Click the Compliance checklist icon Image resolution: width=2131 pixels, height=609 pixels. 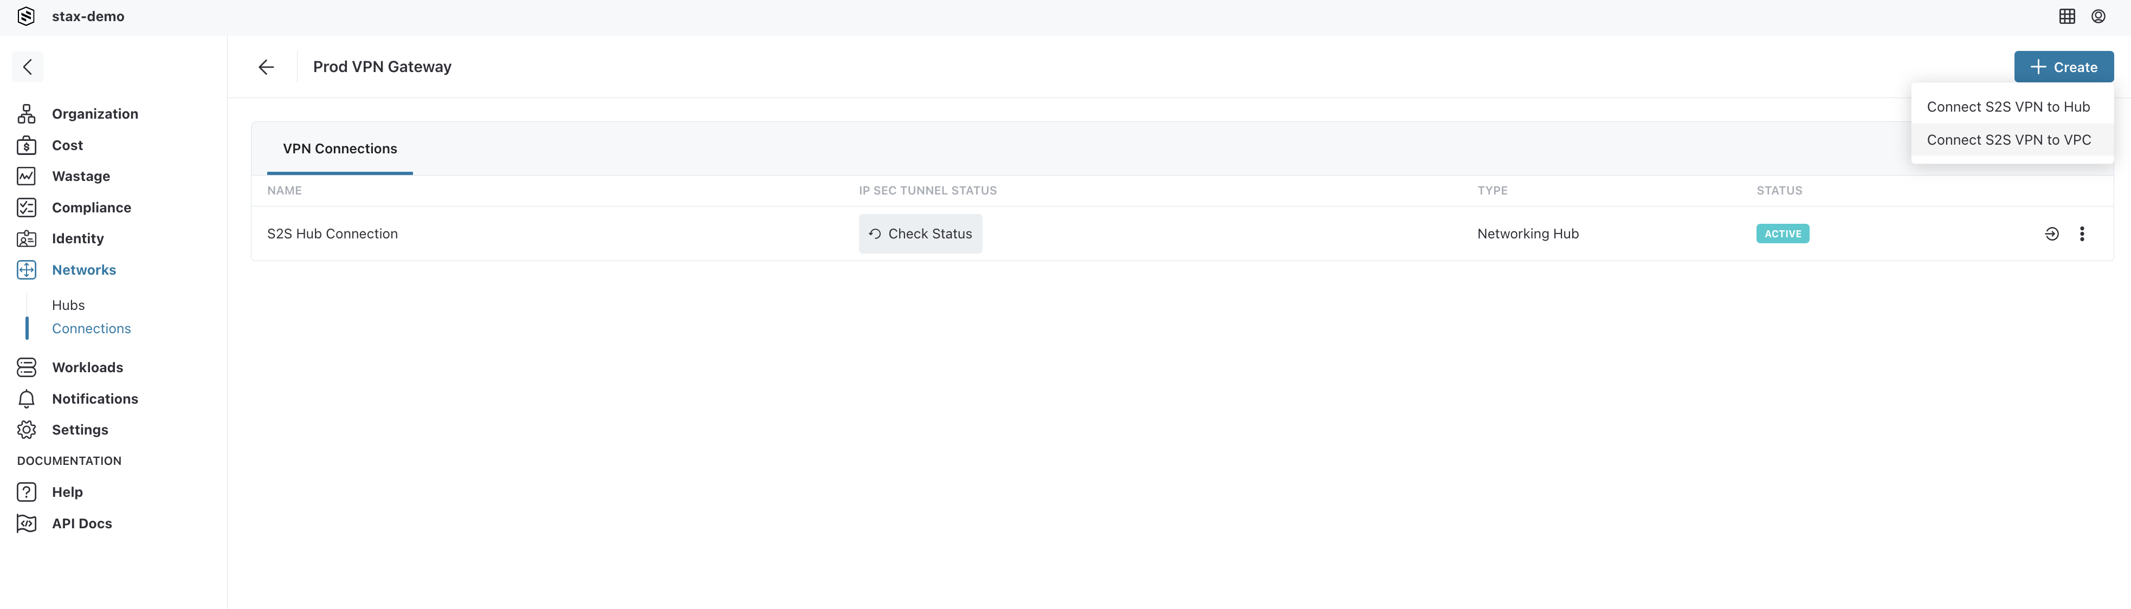point(27,208)
